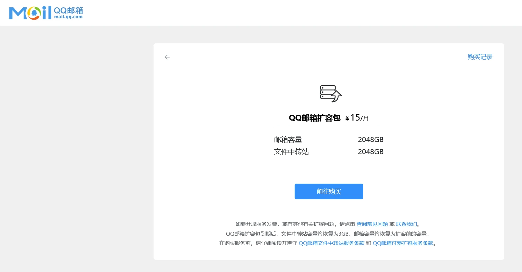Click the ¥15/月 price text
522x272 pixels.
click(x=357, y=118)
